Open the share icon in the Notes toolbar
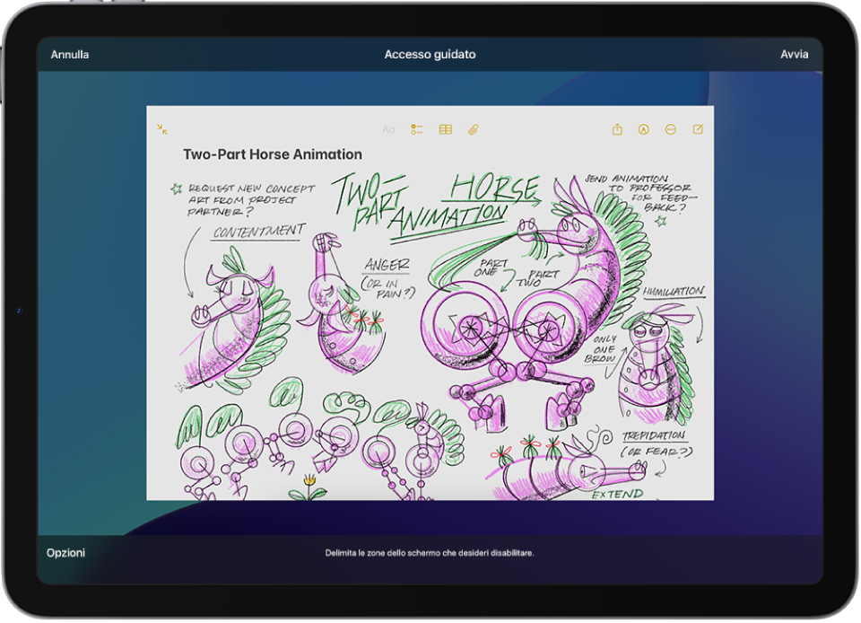Image resolution: width=861 pixels, height=623 pixels. click(617, 129)
